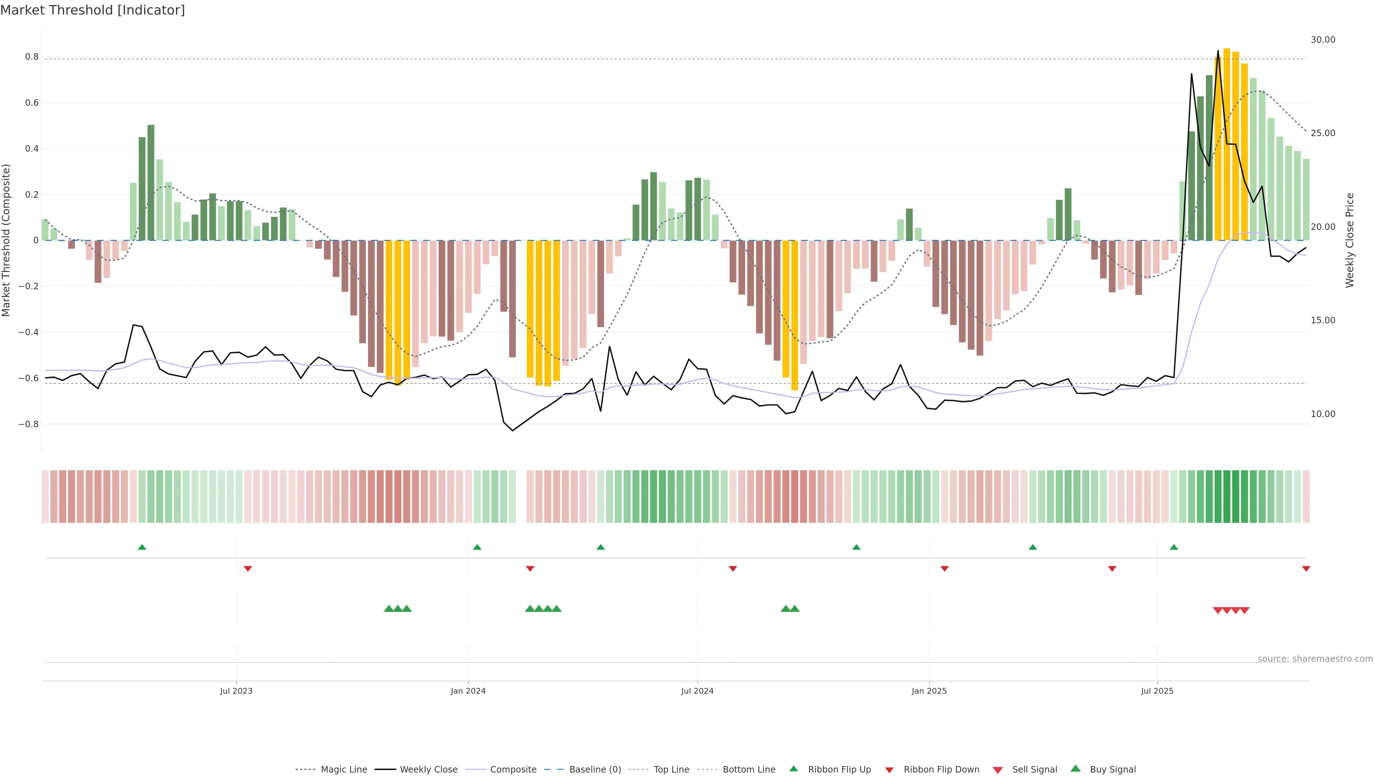The width and height of the screenshot is (1391, 782).
Task: Click the leftmost buy signal triangle
Action: [x=388, y=609]
